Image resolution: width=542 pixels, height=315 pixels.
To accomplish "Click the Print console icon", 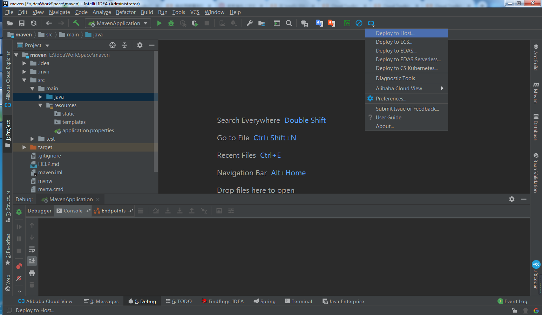I will coord(32,273).
